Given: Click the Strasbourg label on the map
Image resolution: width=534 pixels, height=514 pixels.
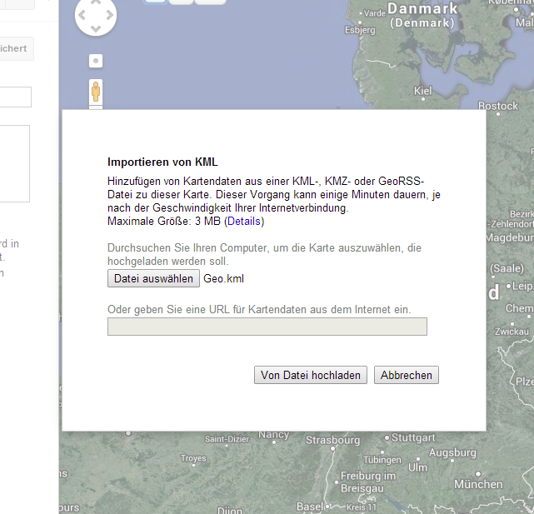Looking at the screenshot, I should (x=332, y=440).
